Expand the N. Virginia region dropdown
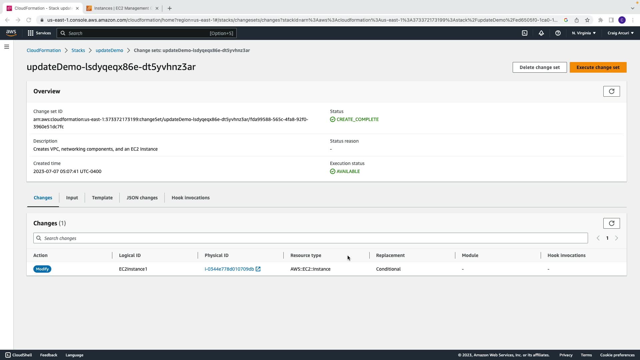 pos(584,33)
